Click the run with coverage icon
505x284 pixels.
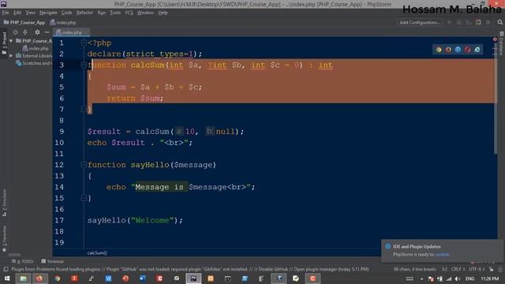click(x=469, y=22)
